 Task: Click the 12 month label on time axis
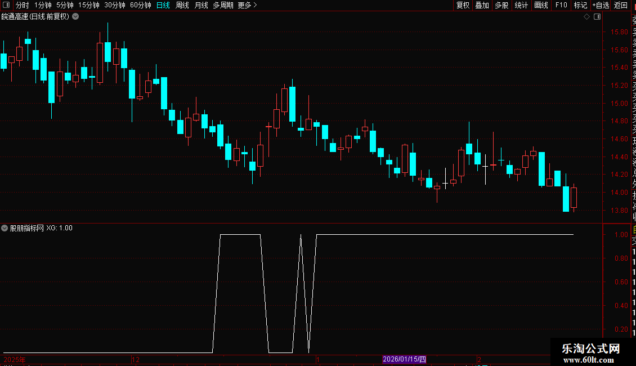point(136,359)
